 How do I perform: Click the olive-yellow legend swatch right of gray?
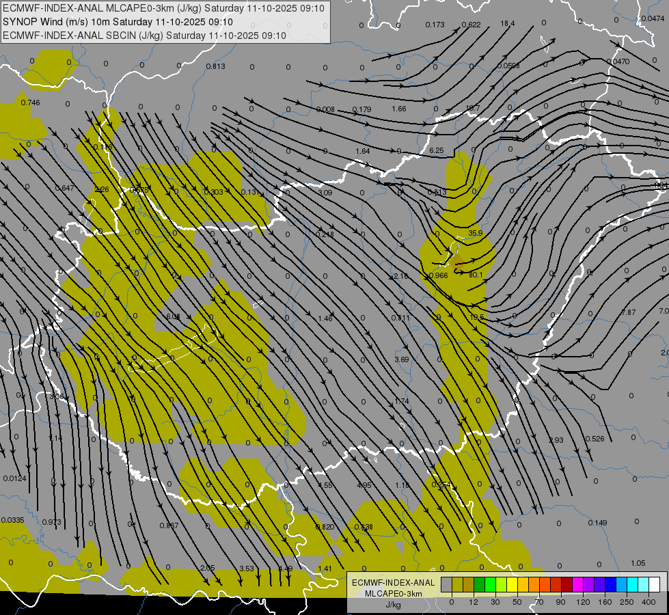point(457,584)
